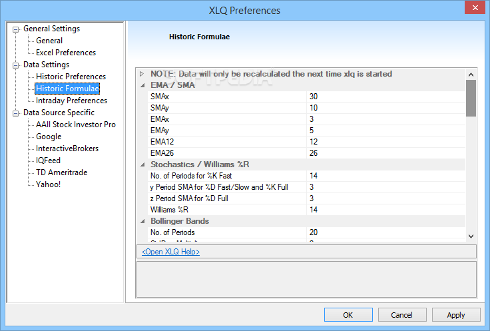Open Intraday Preferences tree item
Image resolution: width=490 pixels, height=331 pixels.
(71, 101)
